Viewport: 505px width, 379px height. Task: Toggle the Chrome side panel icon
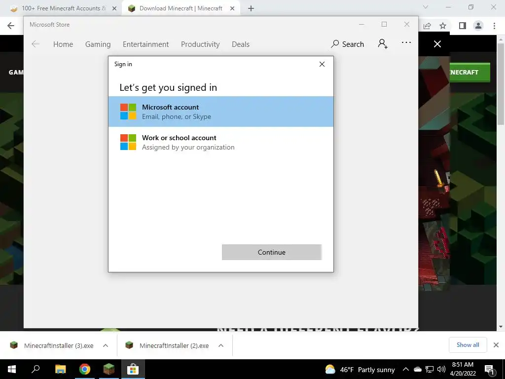pyautogui.click(x=463, y=26)
